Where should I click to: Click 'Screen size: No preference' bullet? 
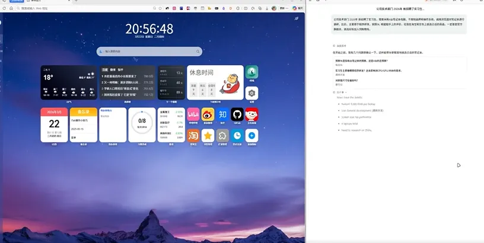click(356, 117)
